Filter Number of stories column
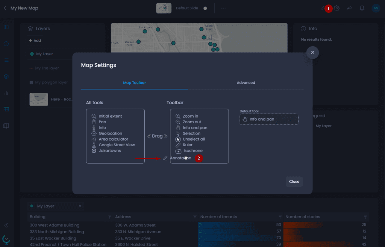Viewport: 385px width, 247px height. tap(365, 217)
